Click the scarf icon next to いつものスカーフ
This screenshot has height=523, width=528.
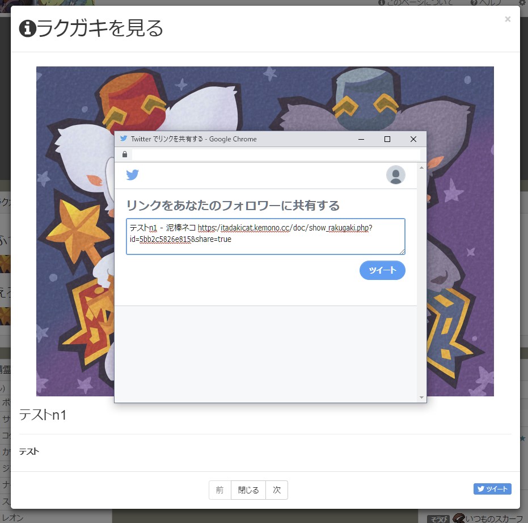point(459,518)
